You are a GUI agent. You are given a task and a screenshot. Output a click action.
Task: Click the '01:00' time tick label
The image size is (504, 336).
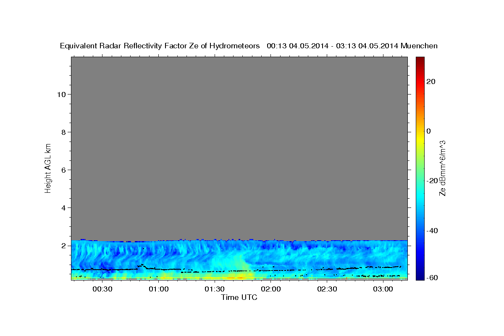158,289
